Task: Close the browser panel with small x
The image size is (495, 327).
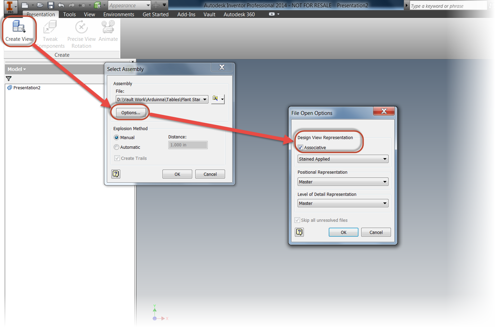Action: 133,62
